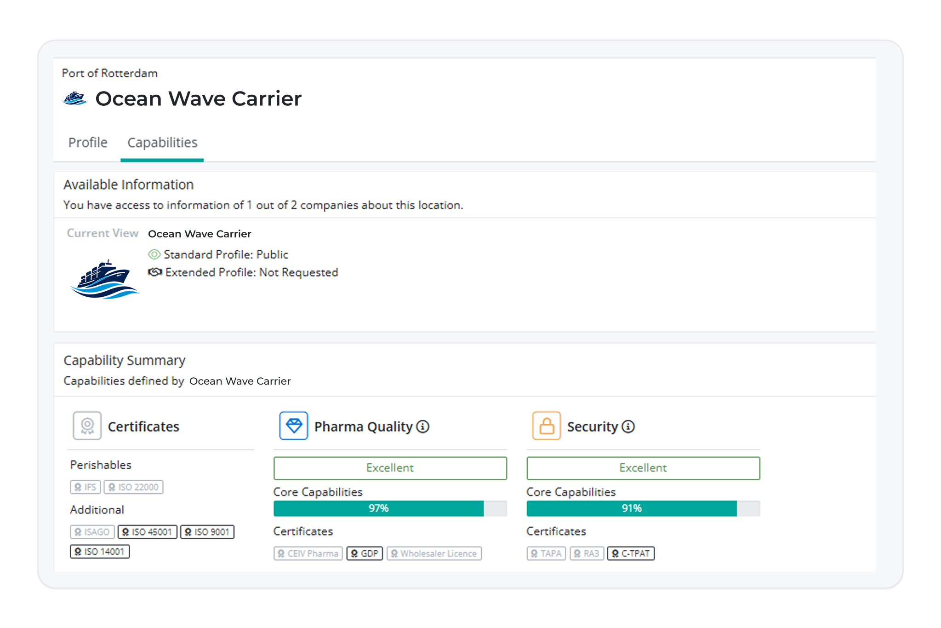Open Security info tooltip icon
941x628 pixels.
(x=628, y=427)
